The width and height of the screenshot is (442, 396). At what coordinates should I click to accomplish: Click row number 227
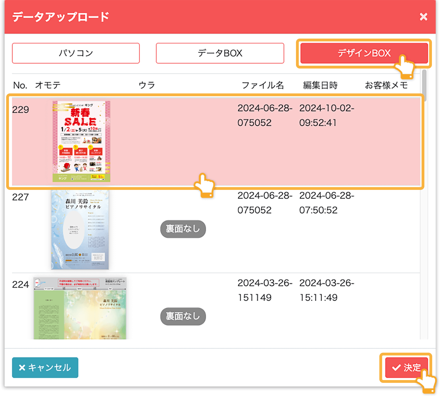(20, 197)
